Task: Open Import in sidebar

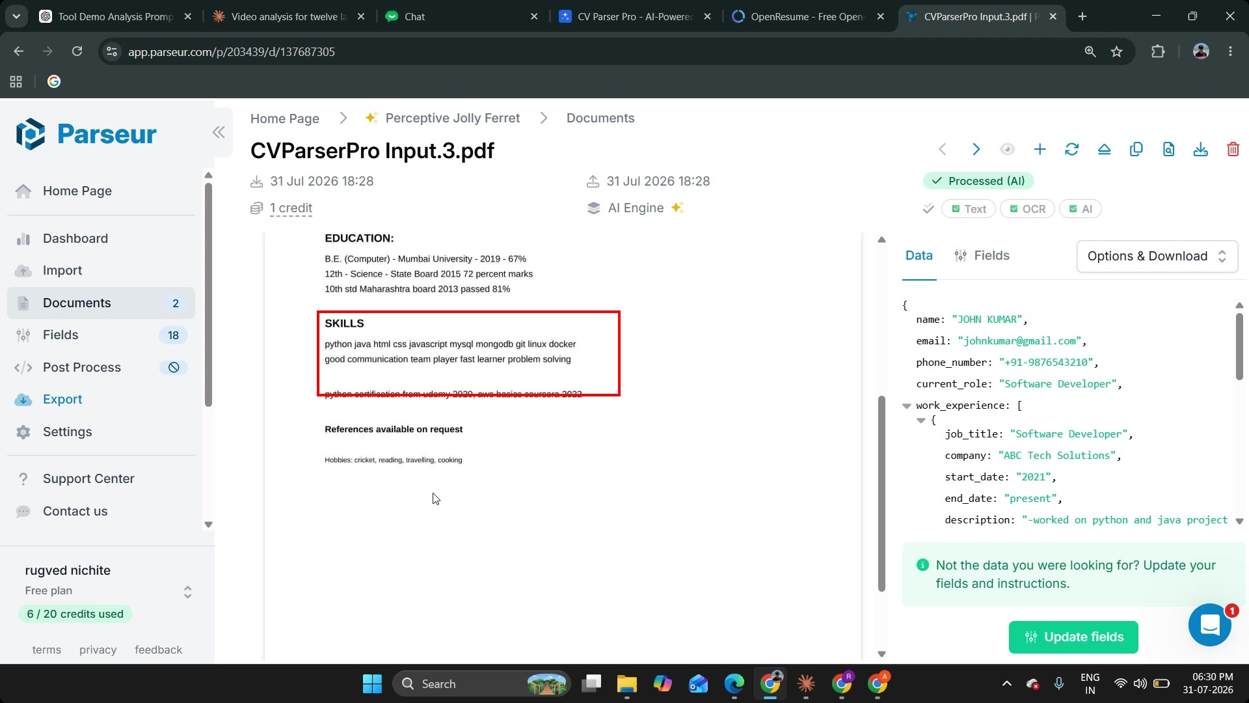Action: point(101,271)
